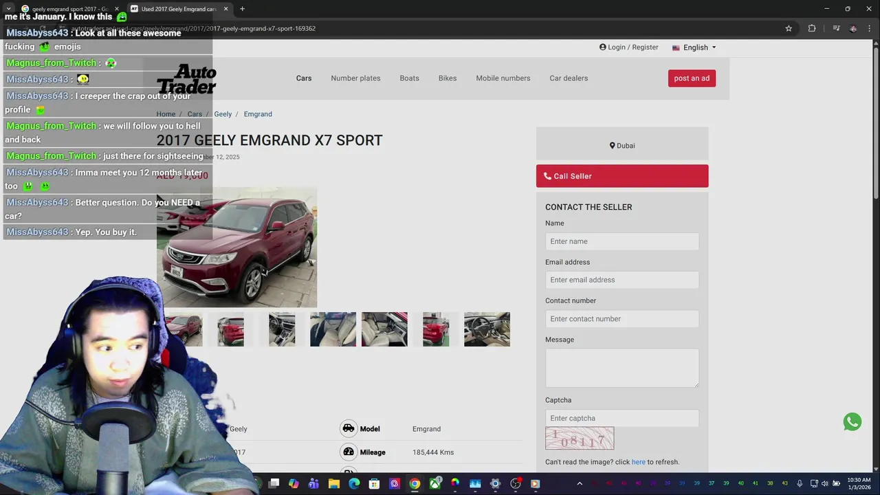
Task: Open the Mobile numbers menu item
Action: click(x=503, y=78)
